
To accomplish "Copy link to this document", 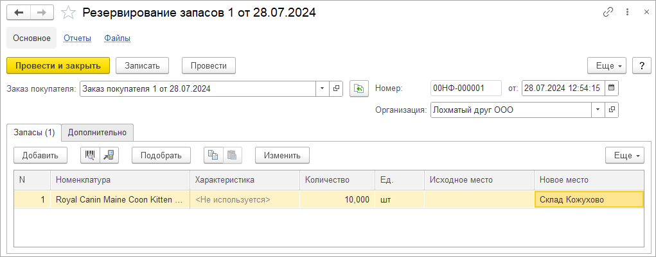I will coord(607,12).
